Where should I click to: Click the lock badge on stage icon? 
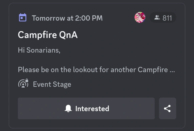click(27, 81)
